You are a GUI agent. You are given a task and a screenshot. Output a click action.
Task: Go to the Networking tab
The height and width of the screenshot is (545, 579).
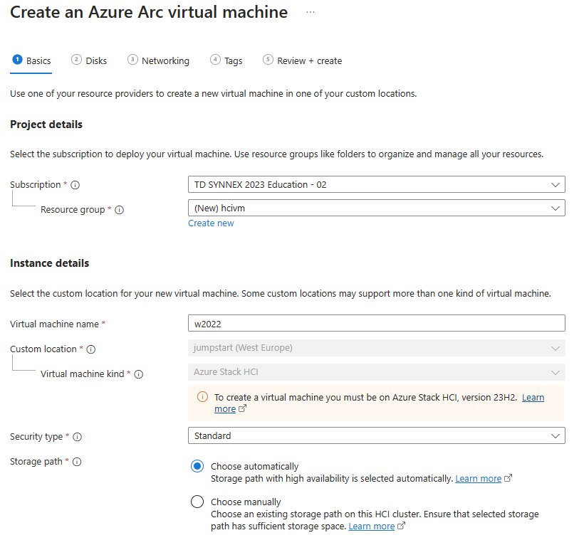(x=158, y=60)
